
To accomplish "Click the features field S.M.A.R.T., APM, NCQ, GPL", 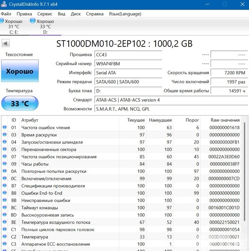I will point(171,109).
